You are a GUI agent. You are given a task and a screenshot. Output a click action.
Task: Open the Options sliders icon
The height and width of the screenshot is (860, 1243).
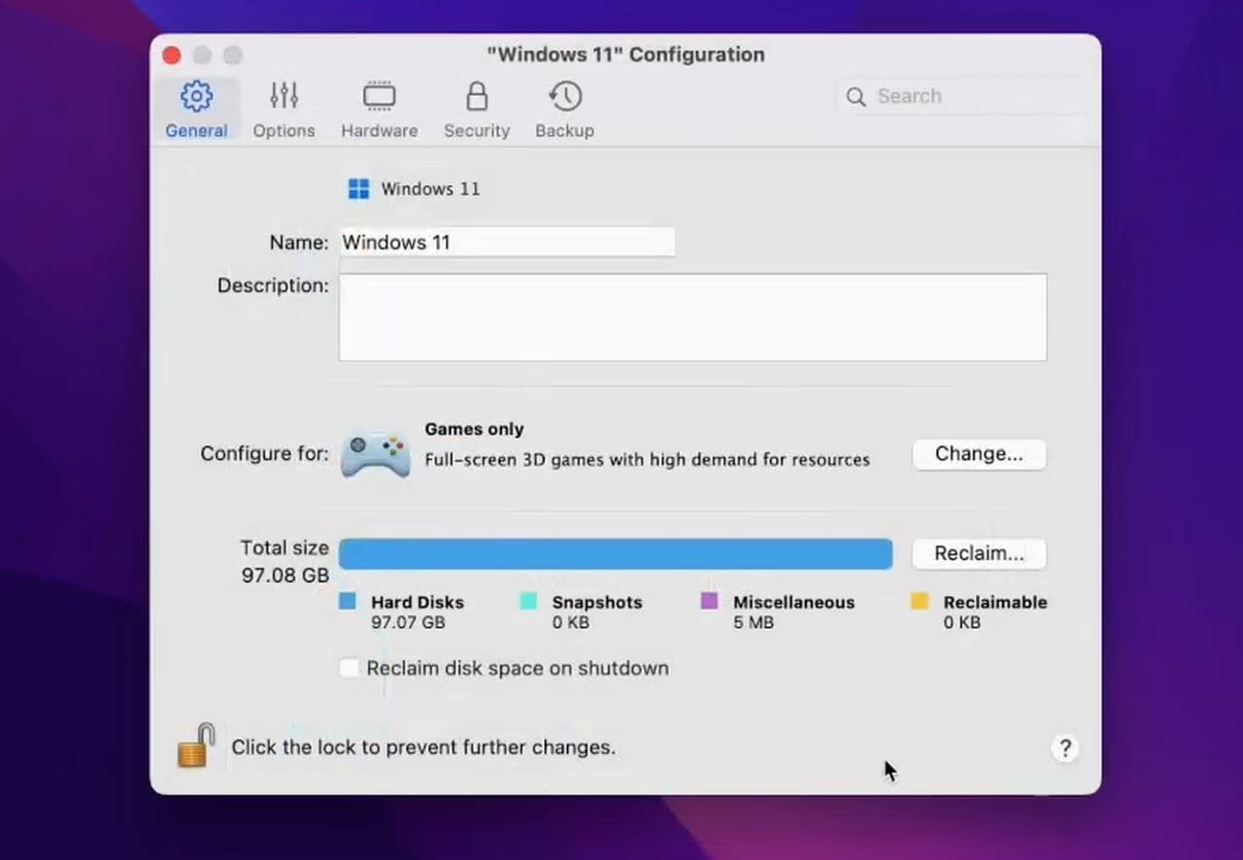click(284, 96)
